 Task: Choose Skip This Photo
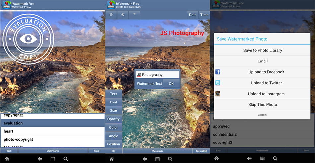[x=262, y=104]
